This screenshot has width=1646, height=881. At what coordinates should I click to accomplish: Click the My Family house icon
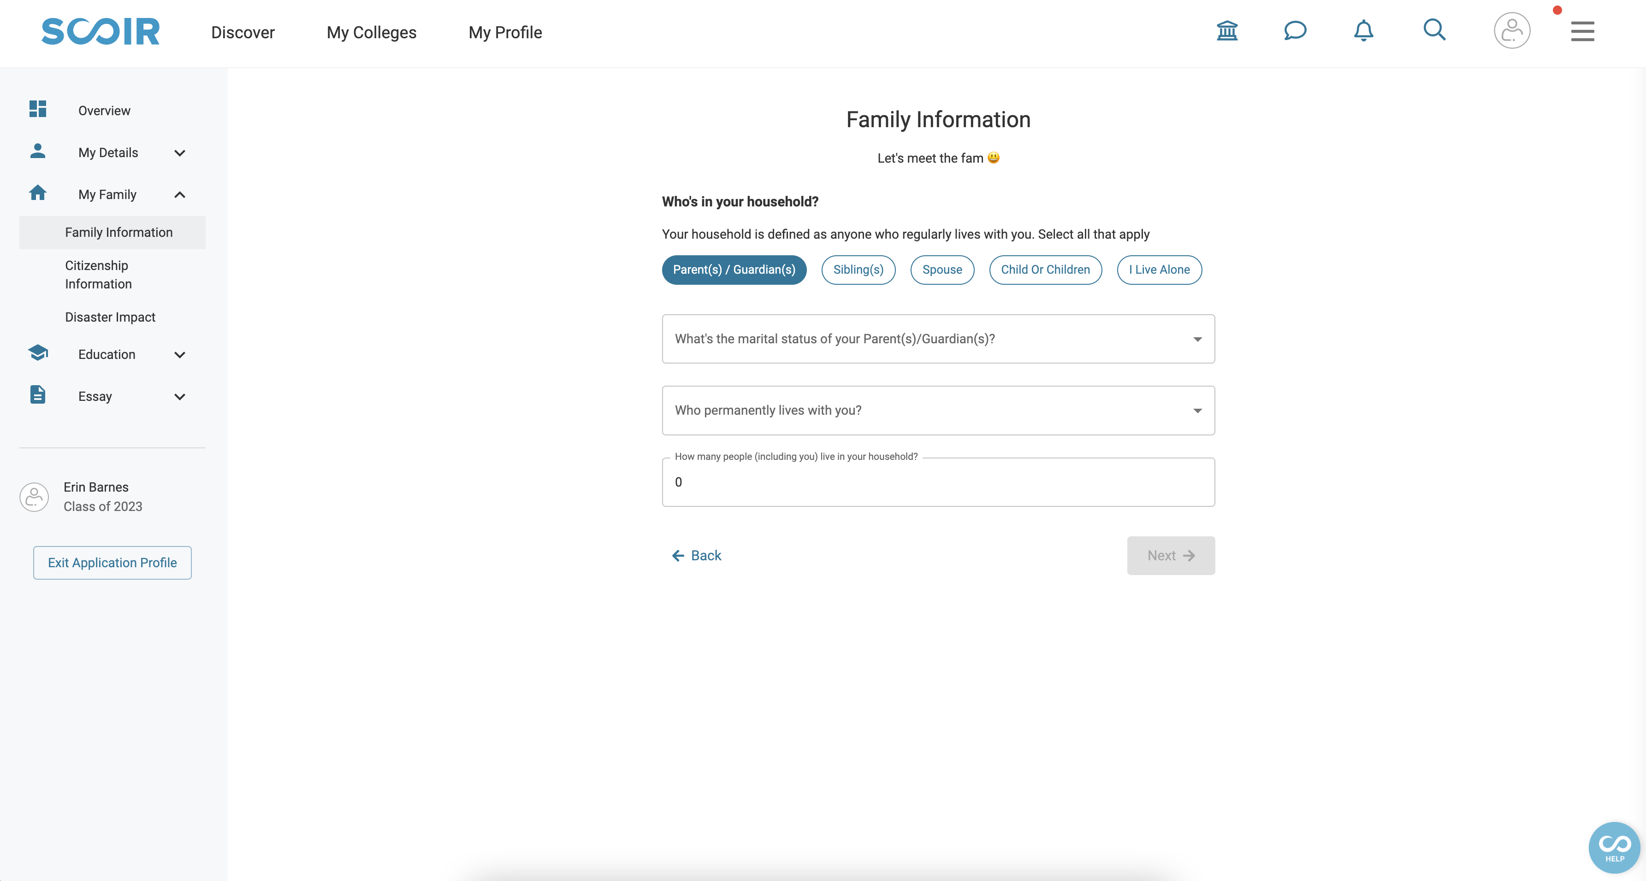[x=38, y=193]
